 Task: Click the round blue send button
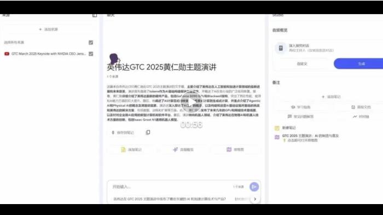(254, 187)
